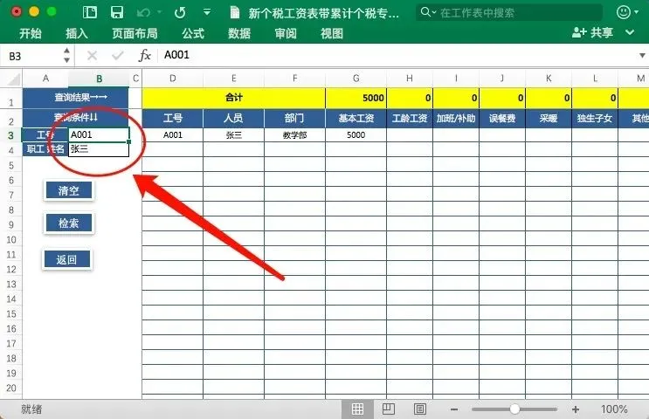The width and height of the screenshot is (649, 419).
Task: Click cell E3 with 张三
Action: point(234,134)
